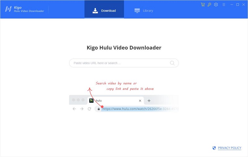Switch to the Download tab
The width and height of the screenshot is (248, 157).
click(104, 9)
